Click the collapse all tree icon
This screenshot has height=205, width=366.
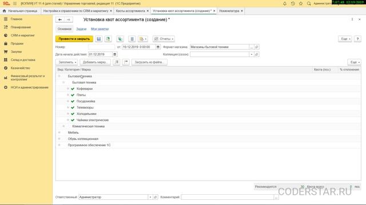click(126, 62)
